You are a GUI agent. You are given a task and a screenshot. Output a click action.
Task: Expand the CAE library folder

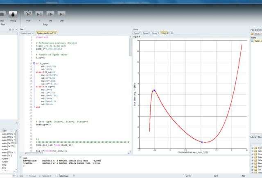(253, 148)
